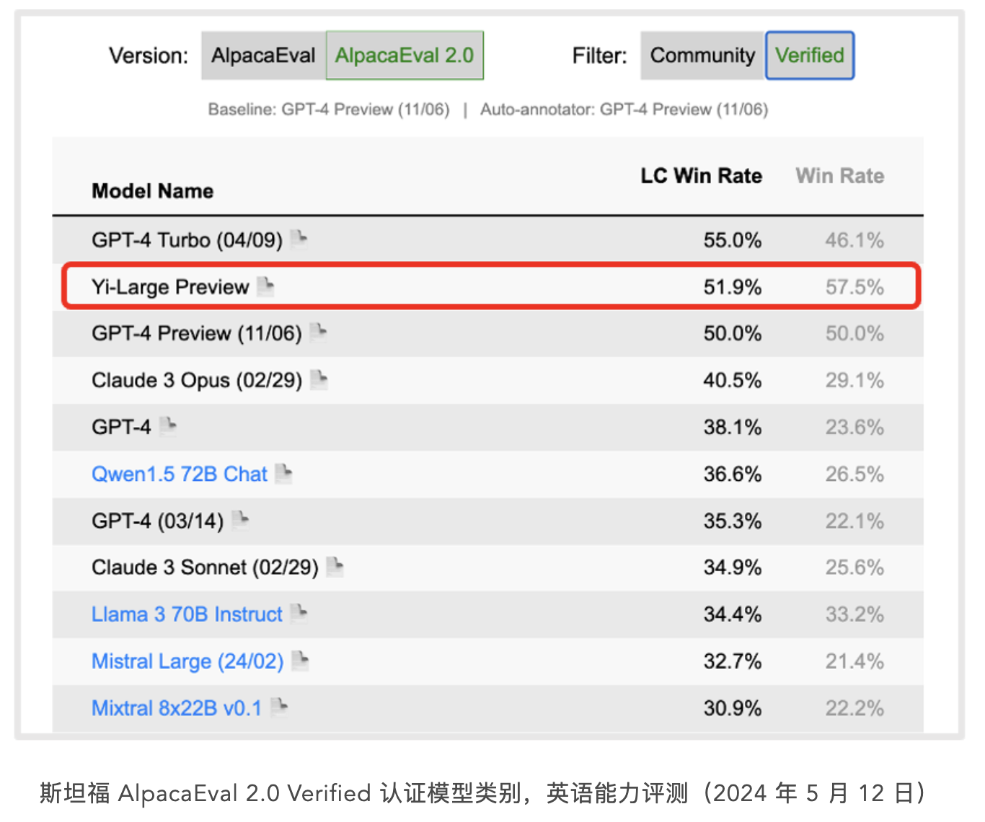This screenshot has width=985, height=822.
Task: Click the 57.5% win rate value
Action: coord(855,287)
